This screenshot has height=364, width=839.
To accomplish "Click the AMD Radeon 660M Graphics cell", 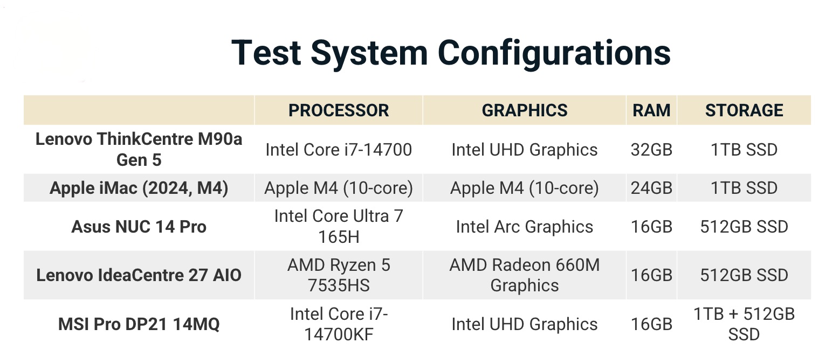I will point(524,275).
